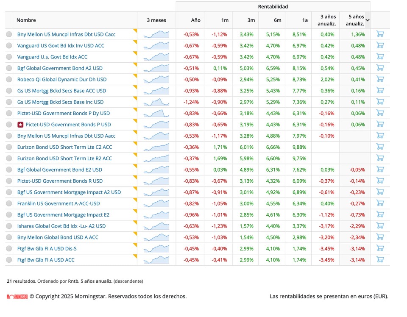Click cart icon for Robeco Qi Global Dynamic Dur

(380, 79)
